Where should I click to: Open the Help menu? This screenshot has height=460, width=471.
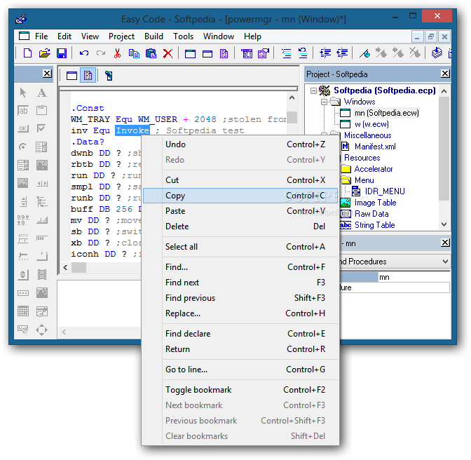pos(252,36)
